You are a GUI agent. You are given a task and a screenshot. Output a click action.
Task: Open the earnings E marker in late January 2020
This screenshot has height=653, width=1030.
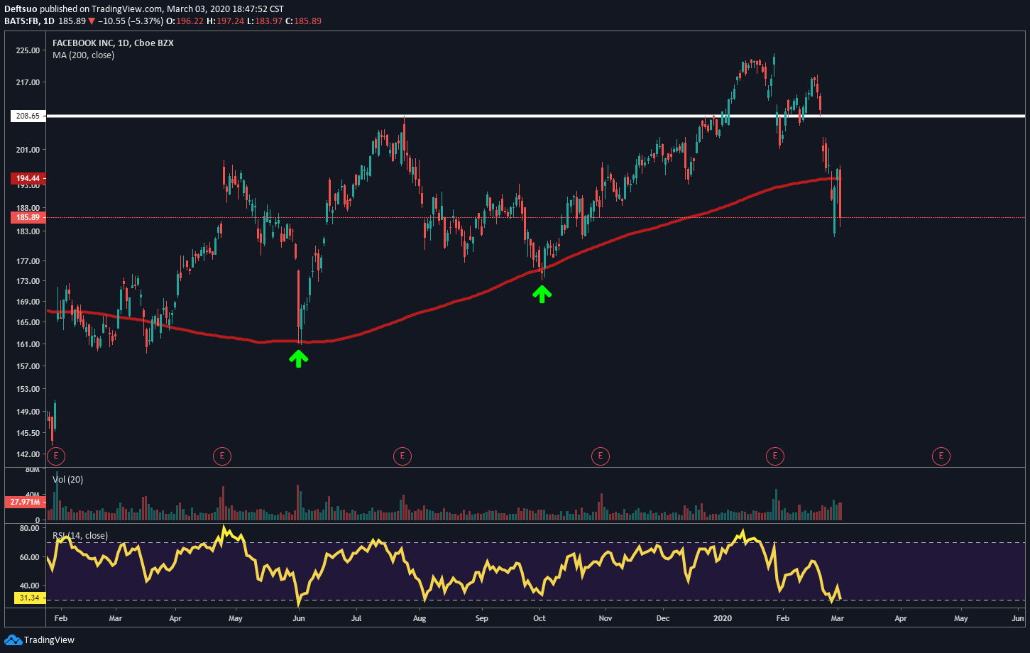[x=775, y=456]
